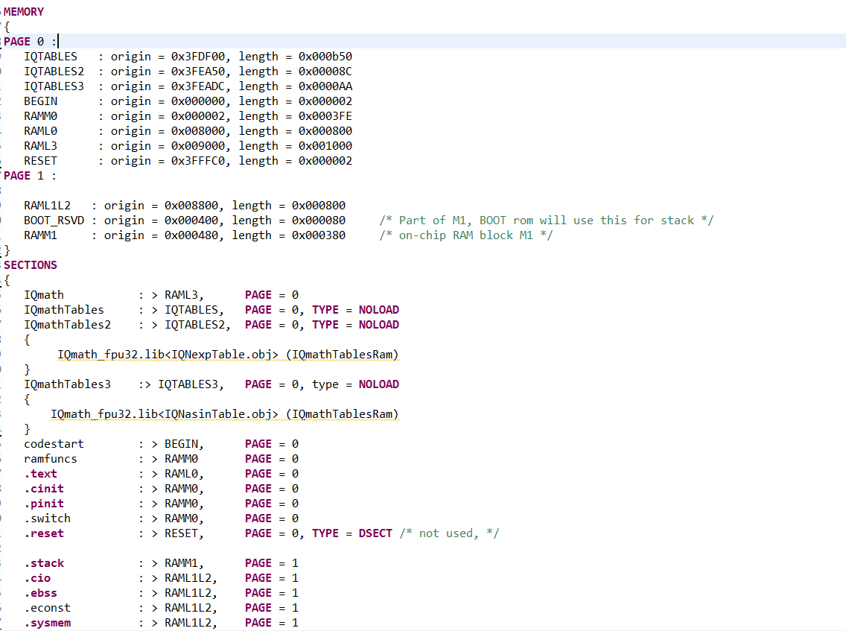Click origin value 0x3FEA50
Image resolution: width=846 pixels, height=631 pixels.
click(197, 72)
